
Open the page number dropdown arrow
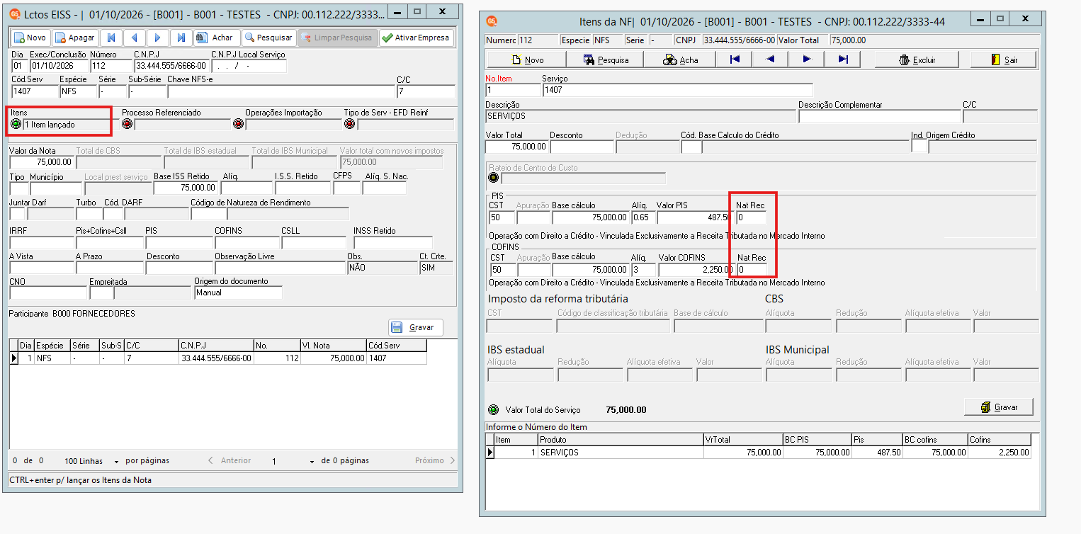click(x=311, y=461)
